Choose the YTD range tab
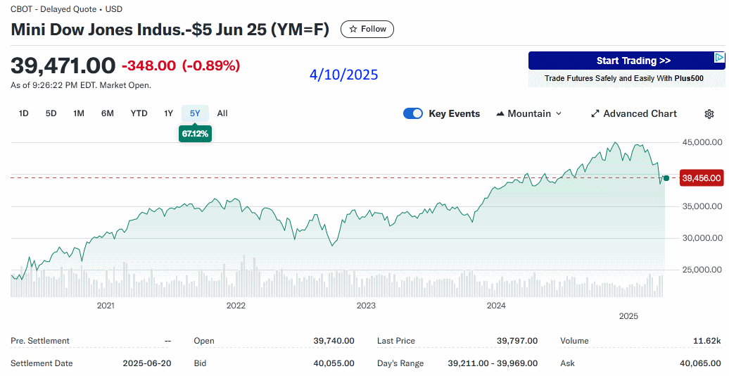This screenshot has width=729, height=376. (139, 113)
